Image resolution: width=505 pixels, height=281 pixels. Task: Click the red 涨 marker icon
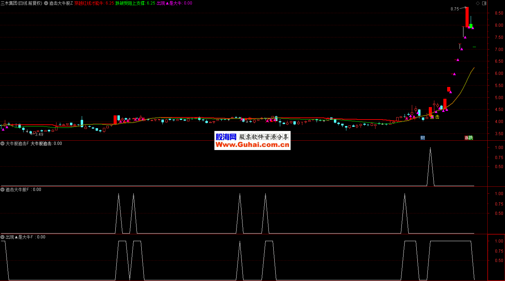(x=467, y=138)
